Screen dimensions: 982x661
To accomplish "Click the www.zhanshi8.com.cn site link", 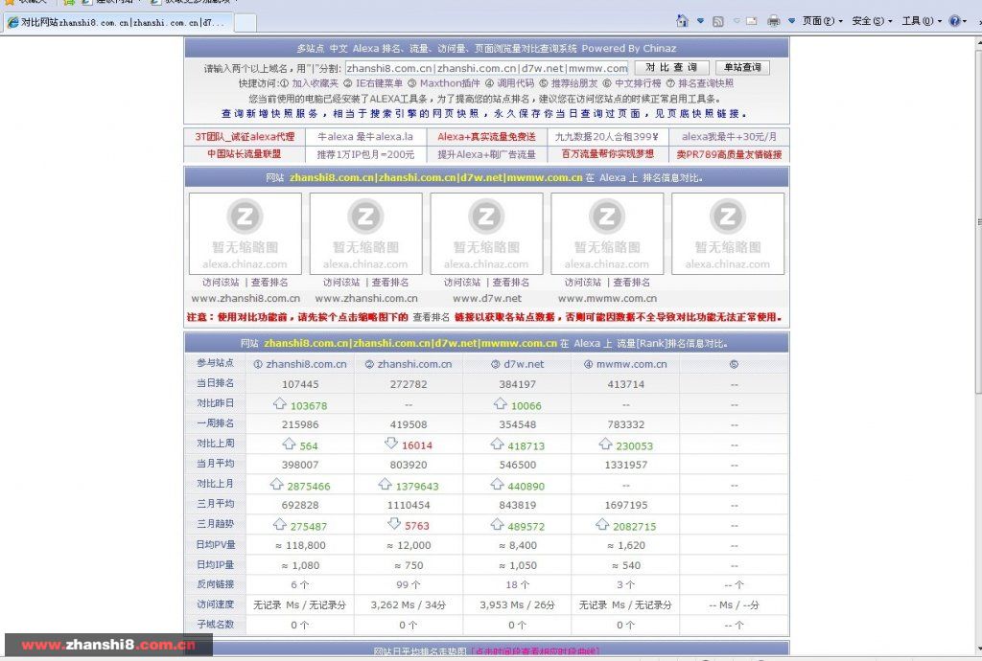I will click(245, 299).
